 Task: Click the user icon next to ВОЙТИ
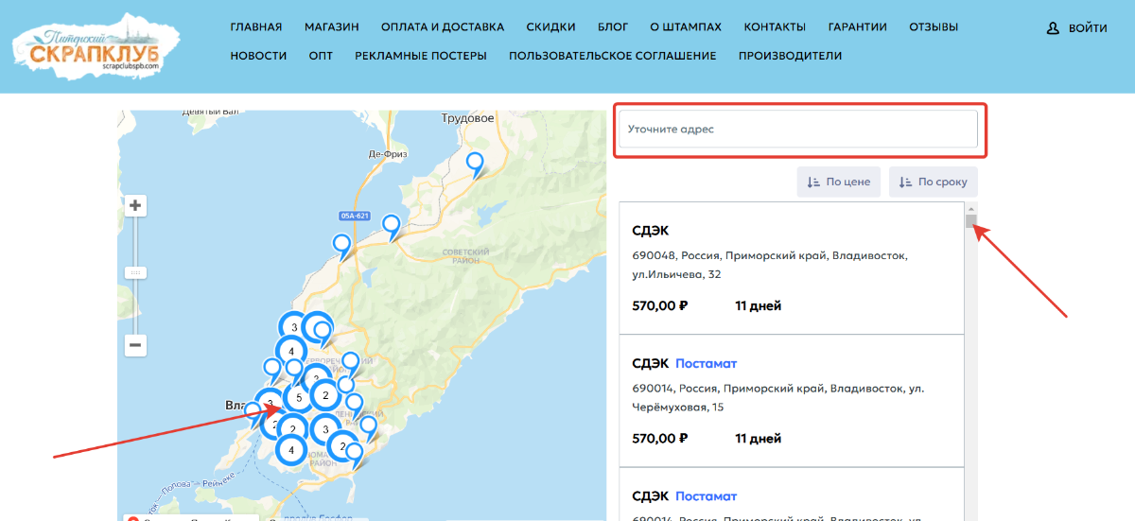coord(1054,28)
